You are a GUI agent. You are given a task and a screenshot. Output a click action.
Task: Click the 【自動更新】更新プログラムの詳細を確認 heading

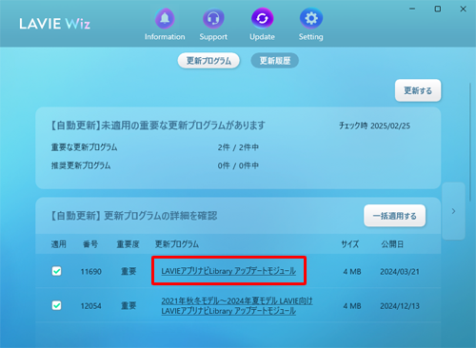pos(133,216)
